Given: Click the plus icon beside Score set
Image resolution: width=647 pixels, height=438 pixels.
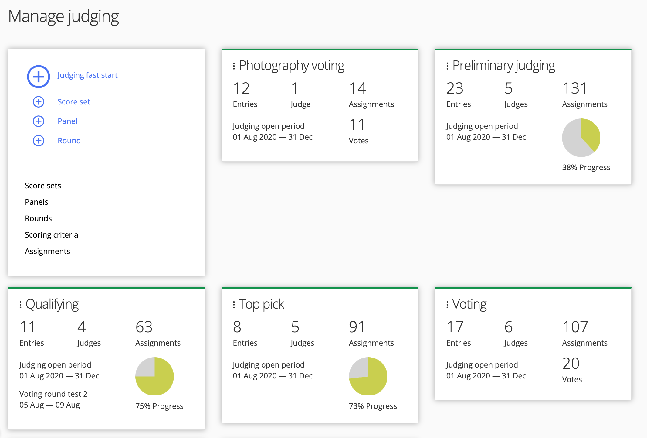Looking at the screenshot, I should tap(39, 102).
